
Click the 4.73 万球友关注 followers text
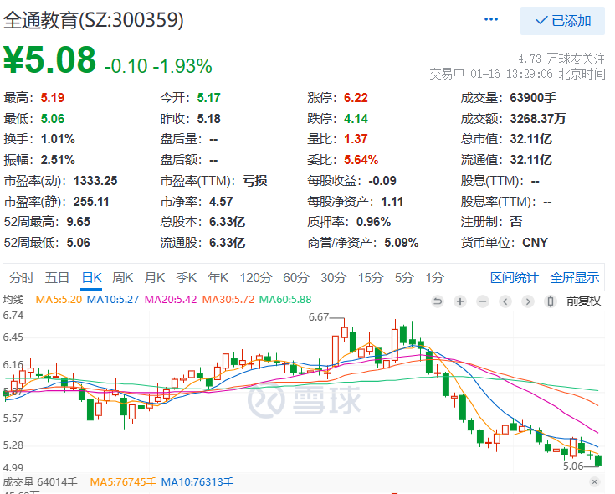tap(561, 59)
